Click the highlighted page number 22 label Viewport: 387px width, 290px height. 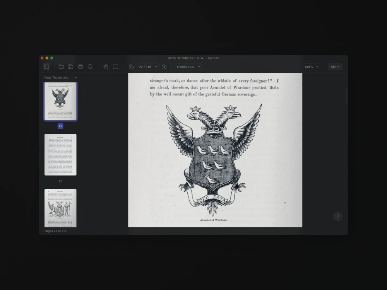click(x=60, y=126)
